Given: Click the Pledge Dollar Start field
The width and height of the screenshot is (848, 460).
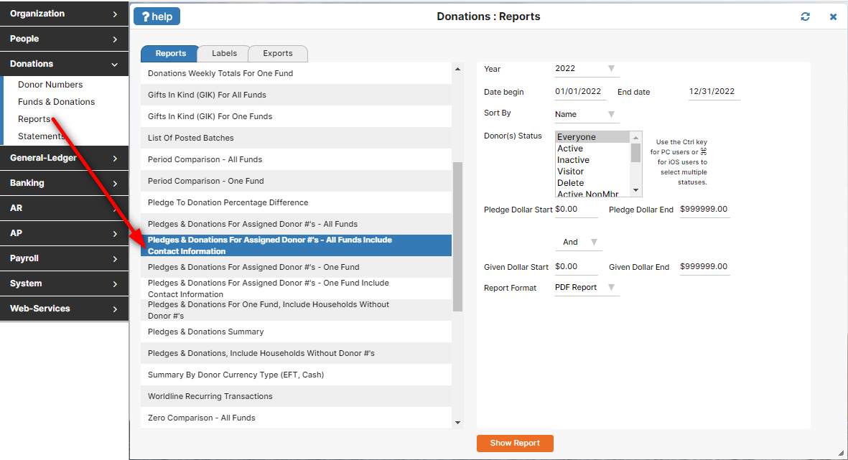Looking at the screenshot, I should pyautogui.click(x=576, y=210).
